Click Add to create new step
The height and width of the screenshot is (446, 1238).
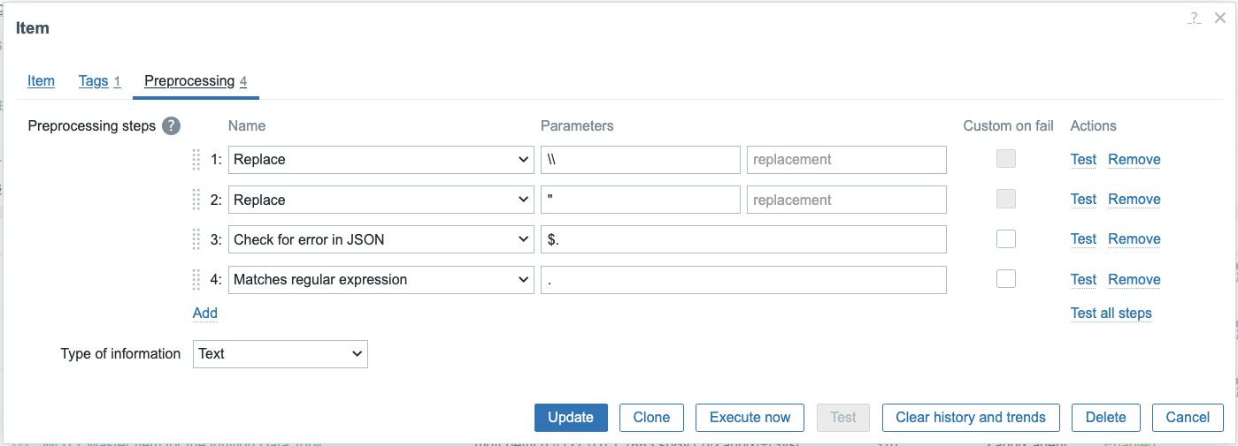205,313
